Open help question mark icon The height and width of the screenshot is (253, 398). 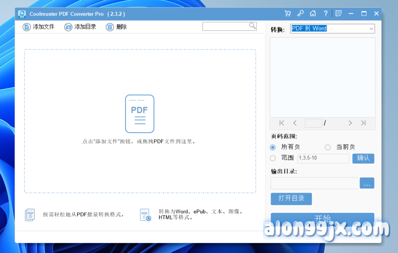(326, 14)
